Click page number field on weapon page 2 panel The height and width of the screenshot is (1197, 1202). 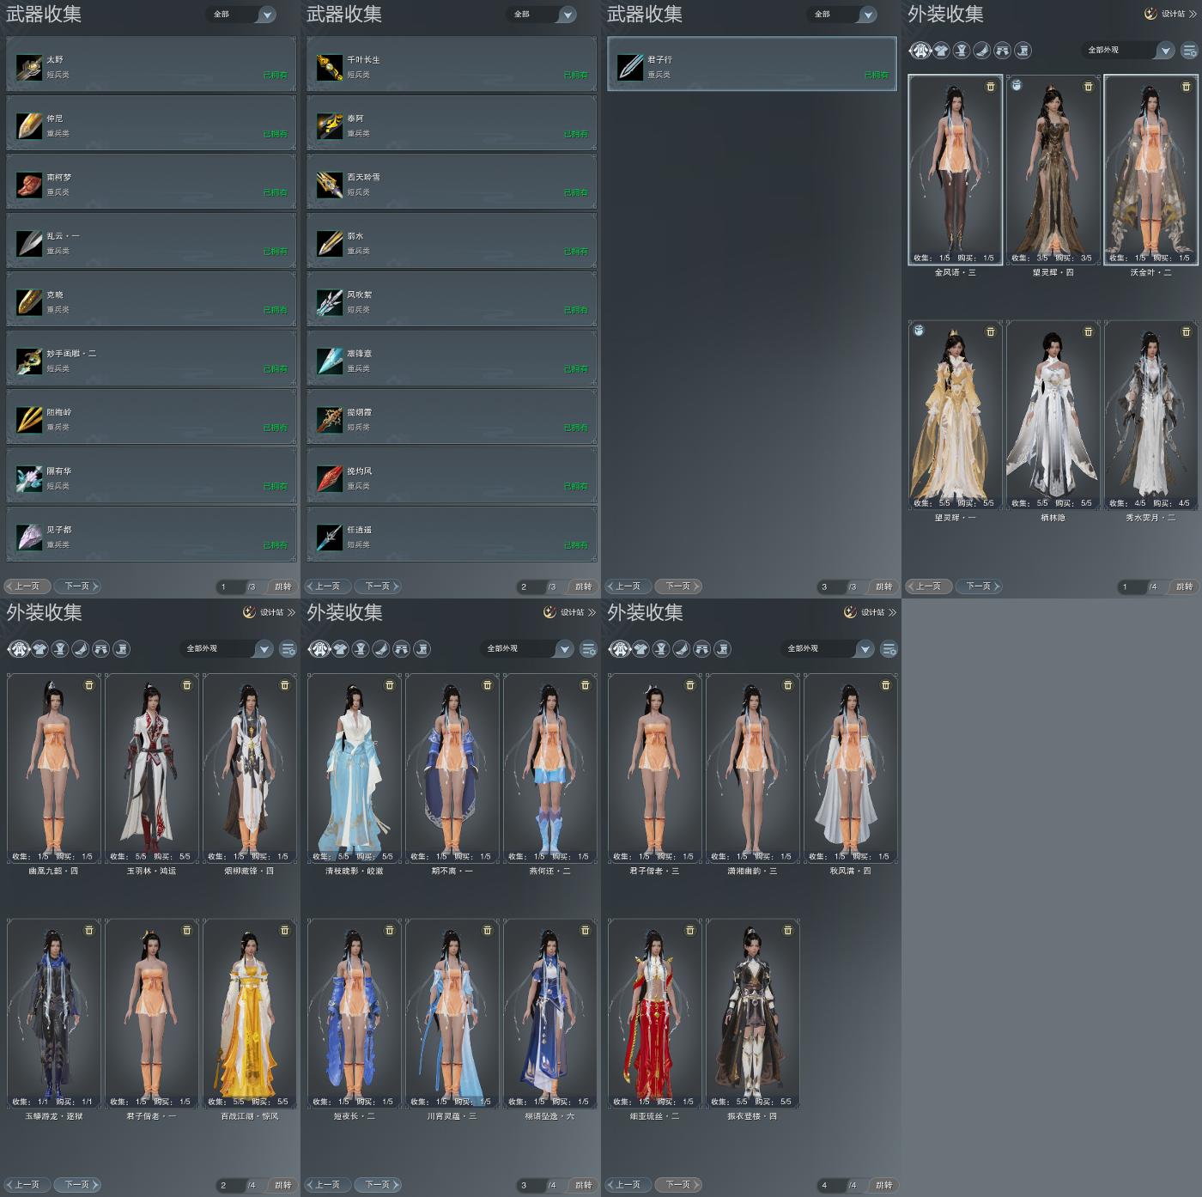coord(531,587)
